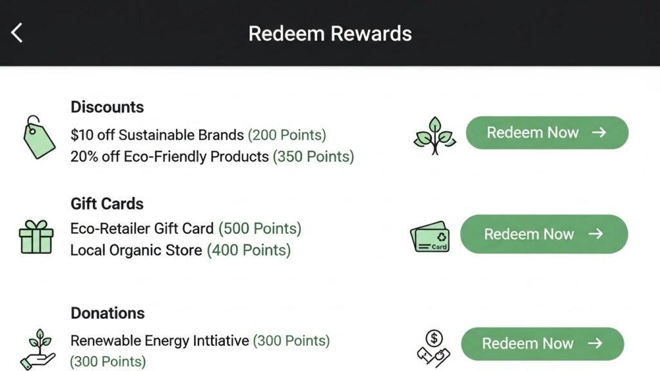Screen dimensions: 660x371
Task: Click the Redeem Rewards title bar
Action: pos(330,33)
